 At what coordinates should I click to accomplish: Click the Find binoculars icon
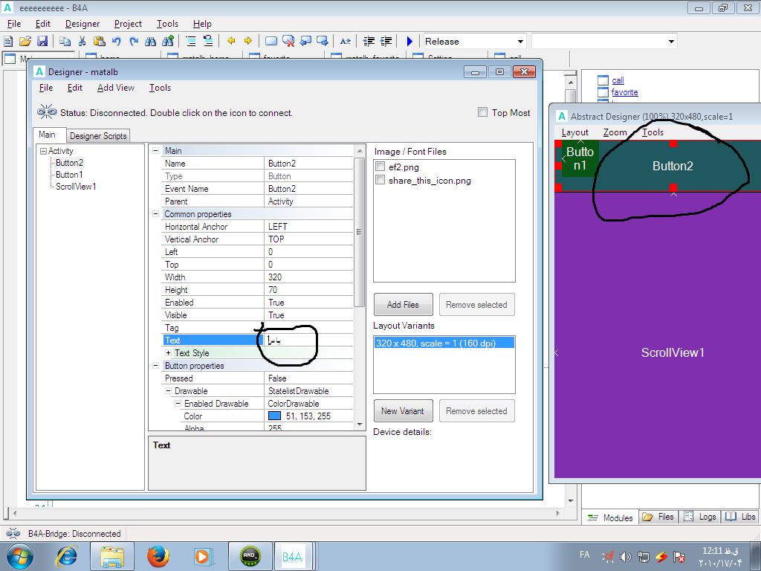point(151,42)
